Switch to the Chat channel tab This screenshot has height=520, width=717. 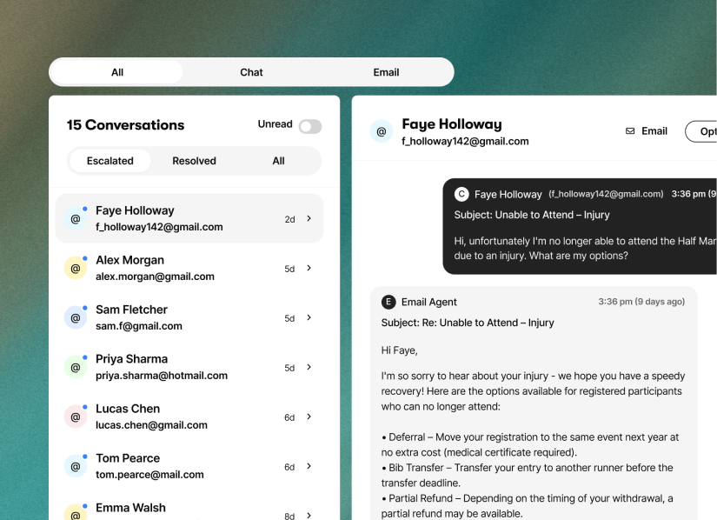251,72
